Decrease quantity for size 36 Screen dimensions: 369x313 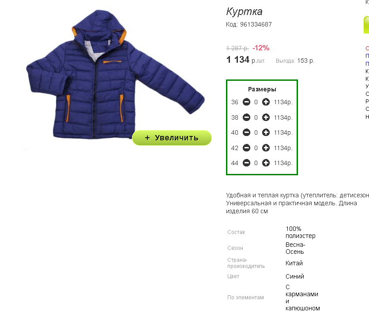(246, 102)
